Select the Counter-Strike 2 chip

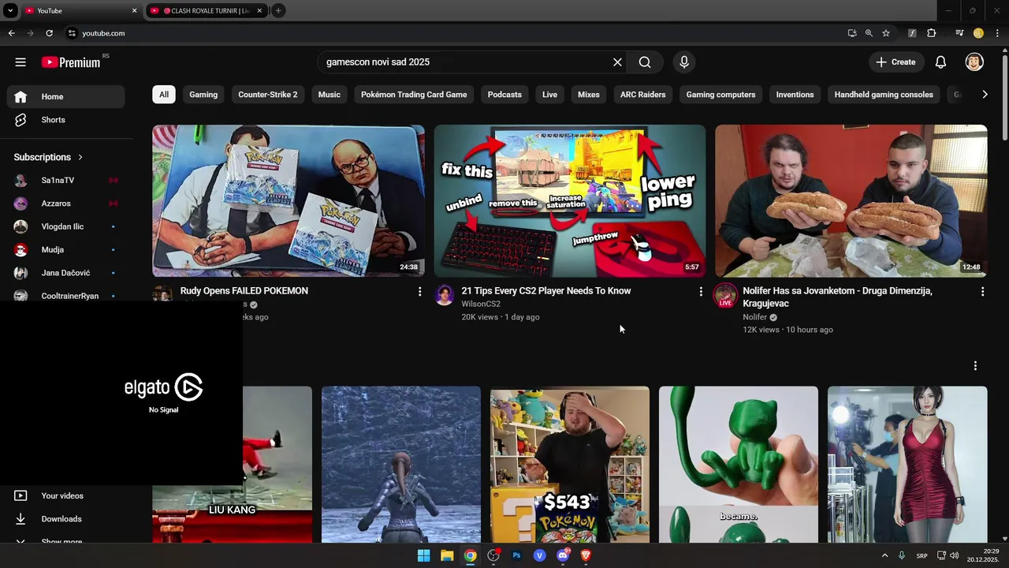268,95
